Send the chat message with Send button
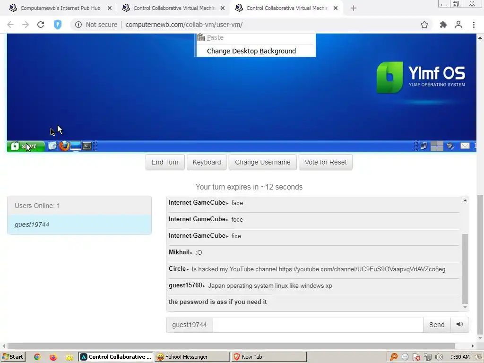 coord(436,325)
